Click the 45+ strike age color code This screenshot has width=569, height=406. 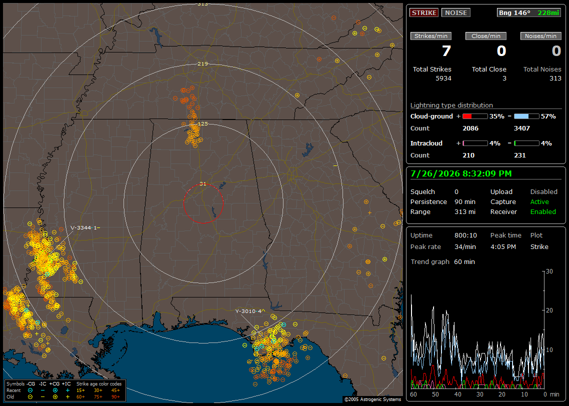point(115,390)
